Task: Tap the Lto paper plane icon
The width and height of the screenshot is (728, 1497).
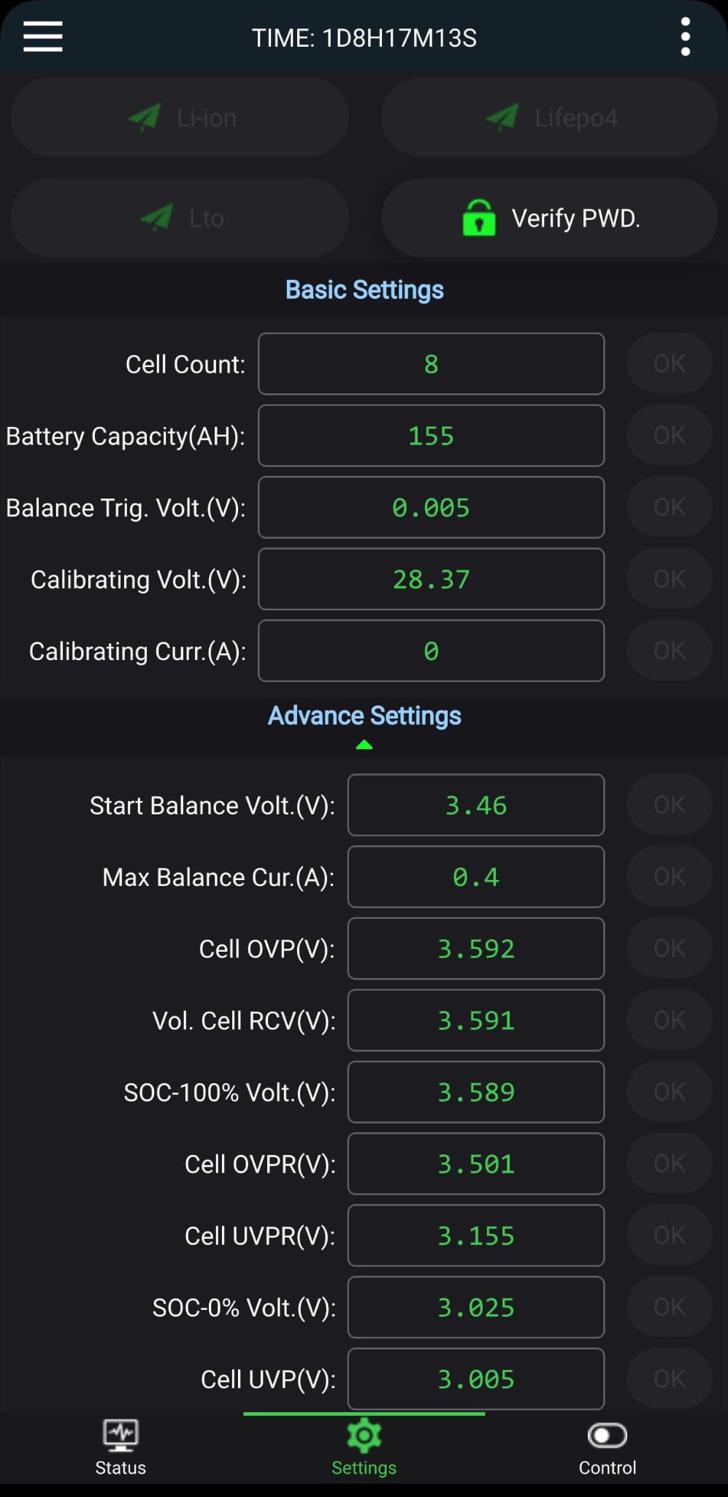Action: pyautogui.click(x=156, y=217)
